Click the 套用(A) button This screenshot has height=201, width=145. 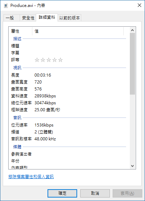pyautogui.click(x=127, y=193)
